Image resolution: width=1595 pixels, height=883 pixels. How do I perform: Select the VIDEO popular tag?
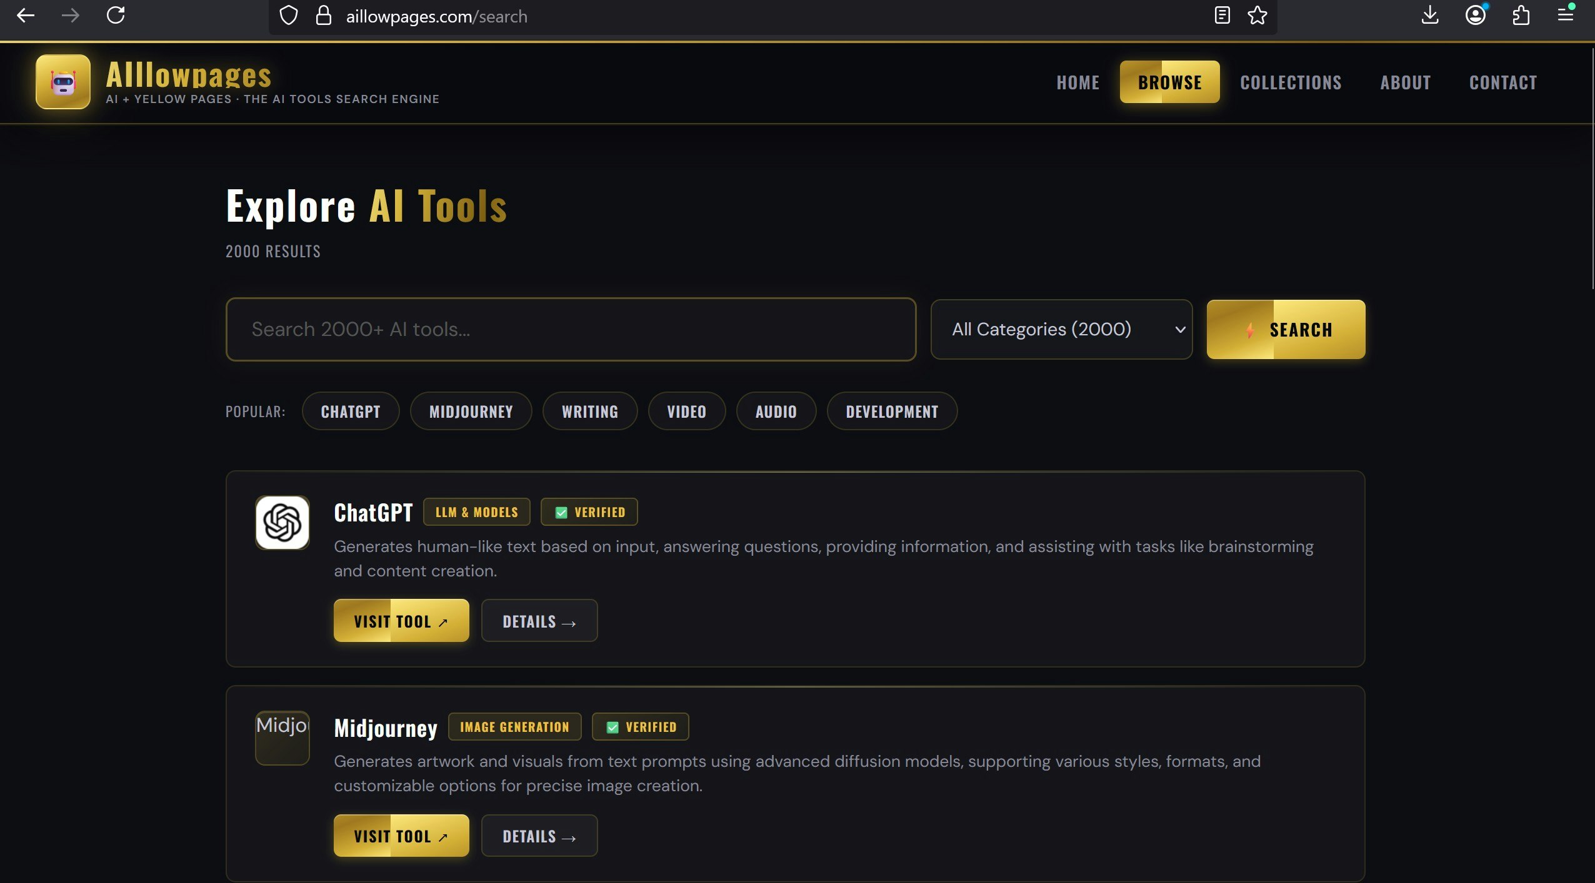coord(687,412)
